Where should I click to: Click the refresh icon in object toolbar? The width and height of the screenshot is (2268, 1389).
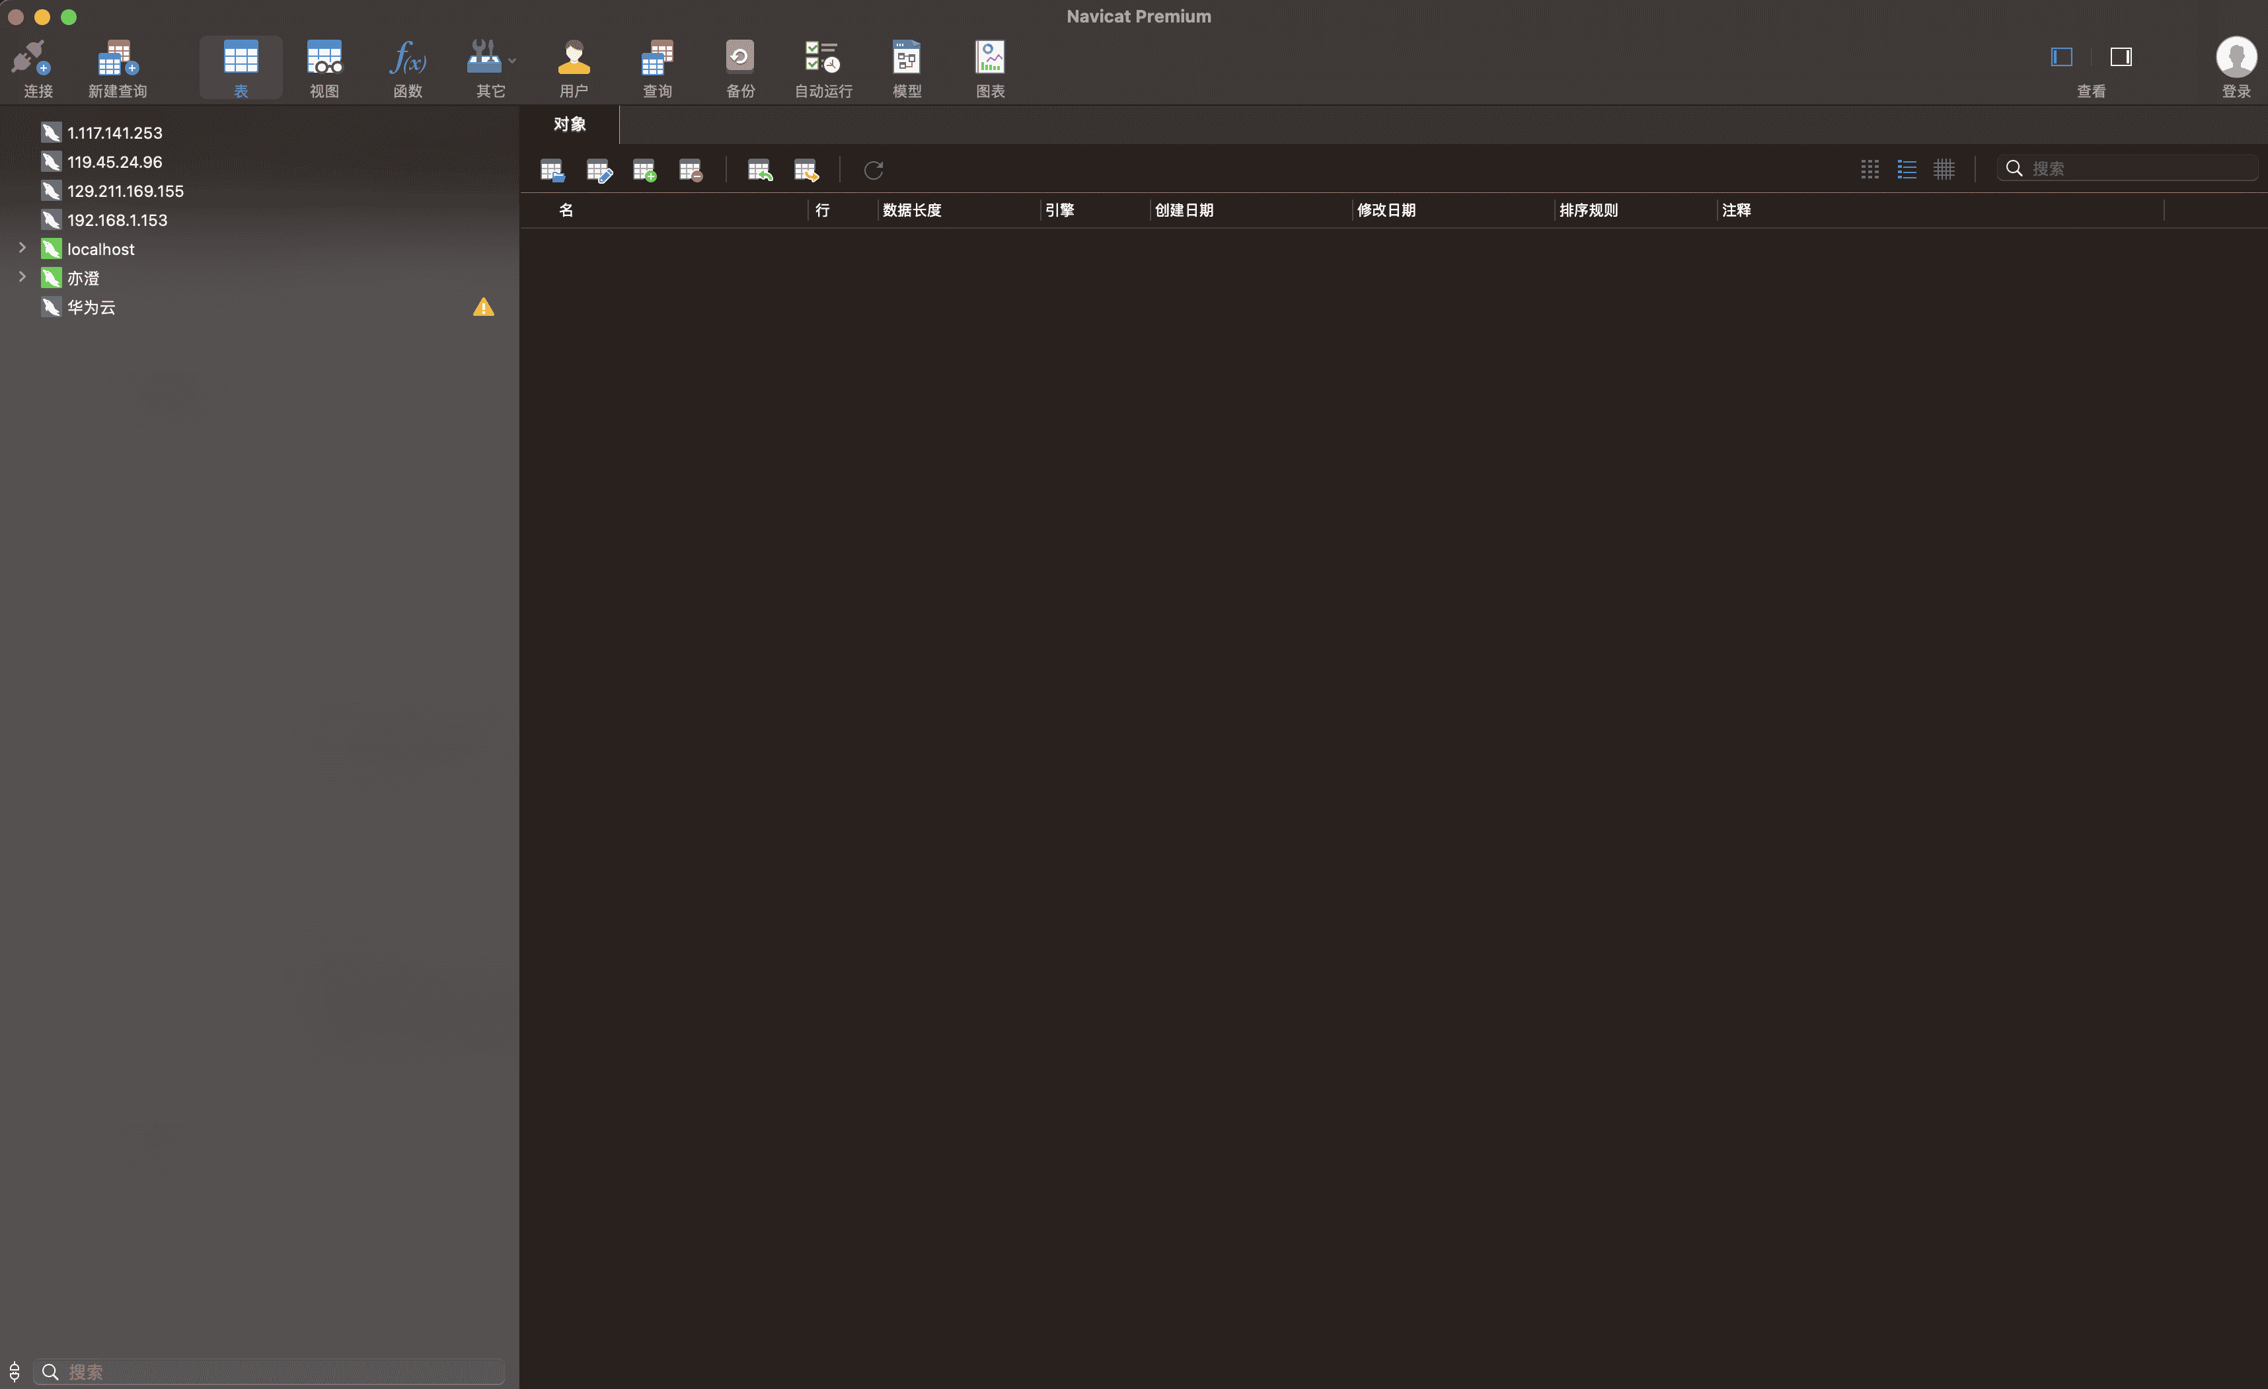point(874,170)
